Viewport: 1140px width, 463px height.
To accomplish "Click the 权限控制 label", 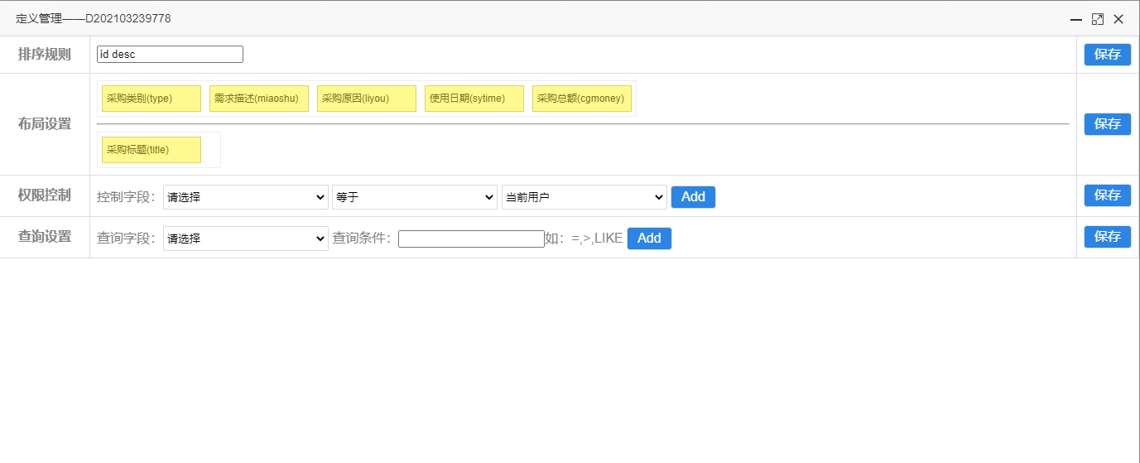I will tap(45, 195).
